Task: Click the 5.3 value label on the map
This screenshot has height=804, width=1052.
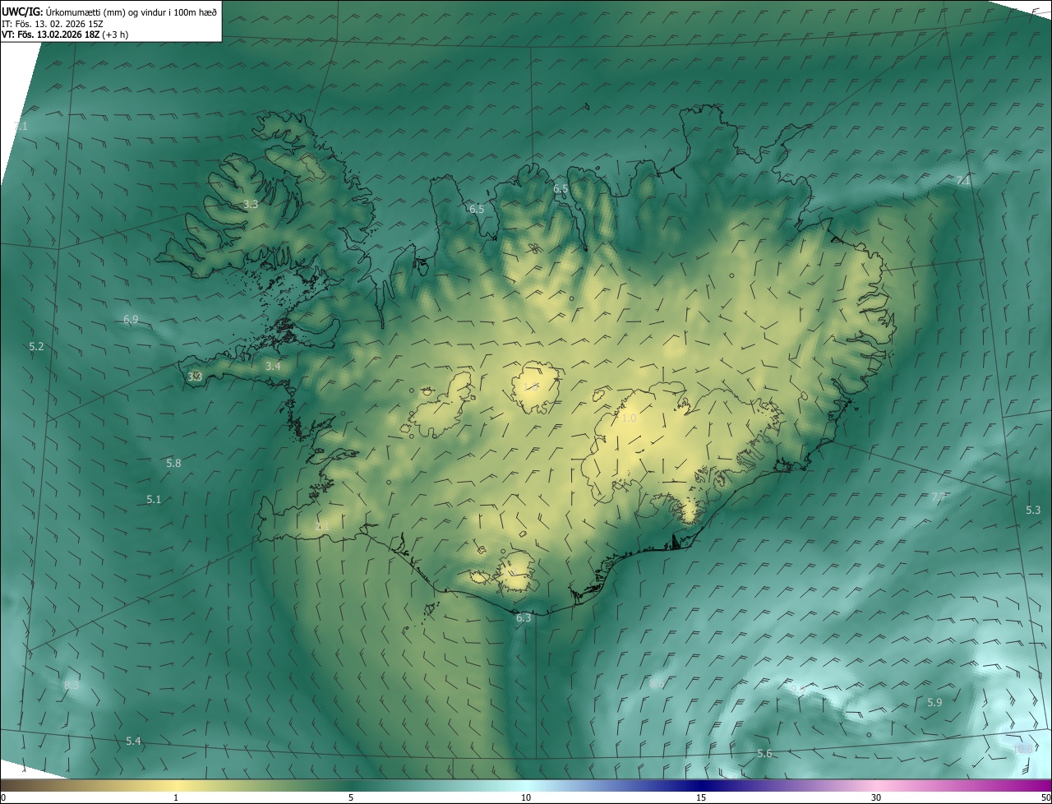Action: click(1033, 510)
